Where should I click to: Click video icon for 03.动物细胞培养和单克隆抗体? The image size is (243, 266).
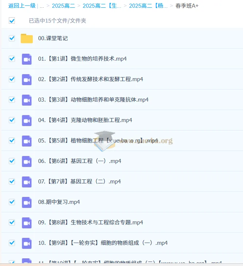[x=27, y=100]
